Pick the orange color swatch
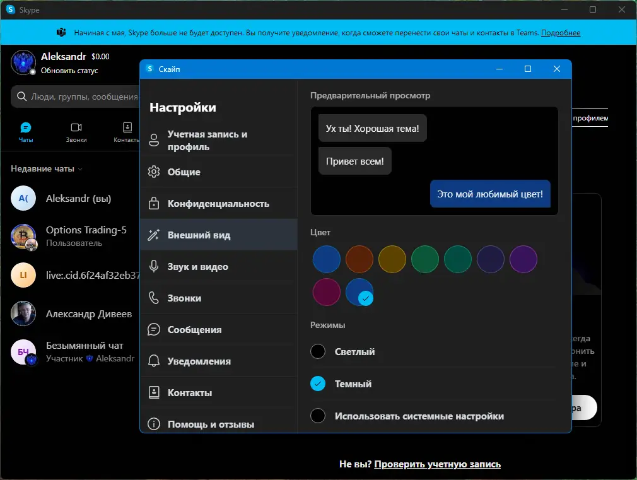 pos(359,259)
